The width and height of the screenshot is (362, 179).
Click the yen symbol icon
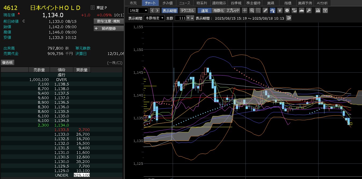tap(280, 10)
